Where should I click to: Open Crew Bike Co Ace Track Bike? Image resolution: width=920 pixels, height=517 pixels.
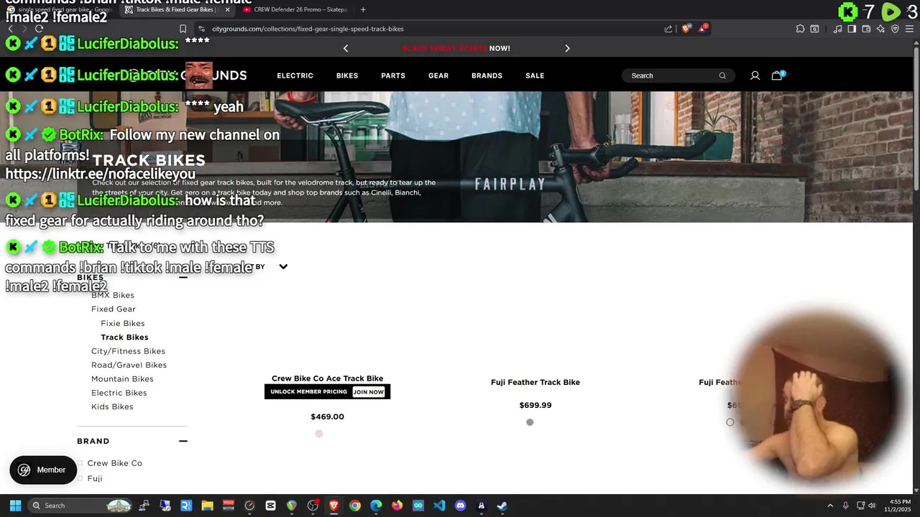pyautogui.click(x=327, y=378)
